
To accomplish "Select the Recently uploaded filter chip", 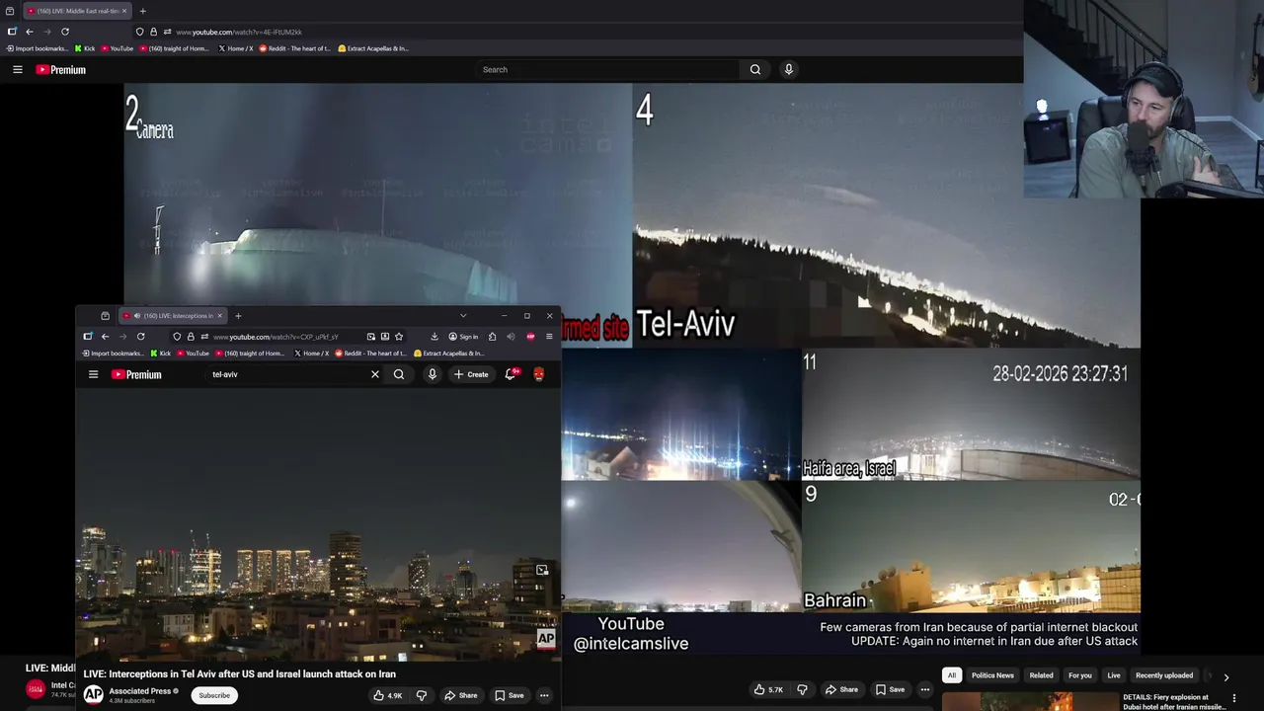I will tap(1164, 675).
